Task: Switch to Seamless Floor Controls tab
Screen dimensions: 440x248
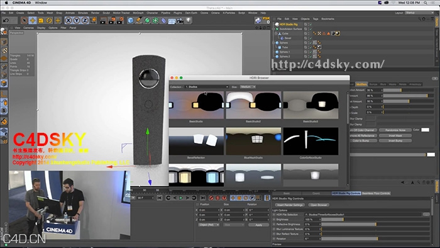Action: click(376, 193)
